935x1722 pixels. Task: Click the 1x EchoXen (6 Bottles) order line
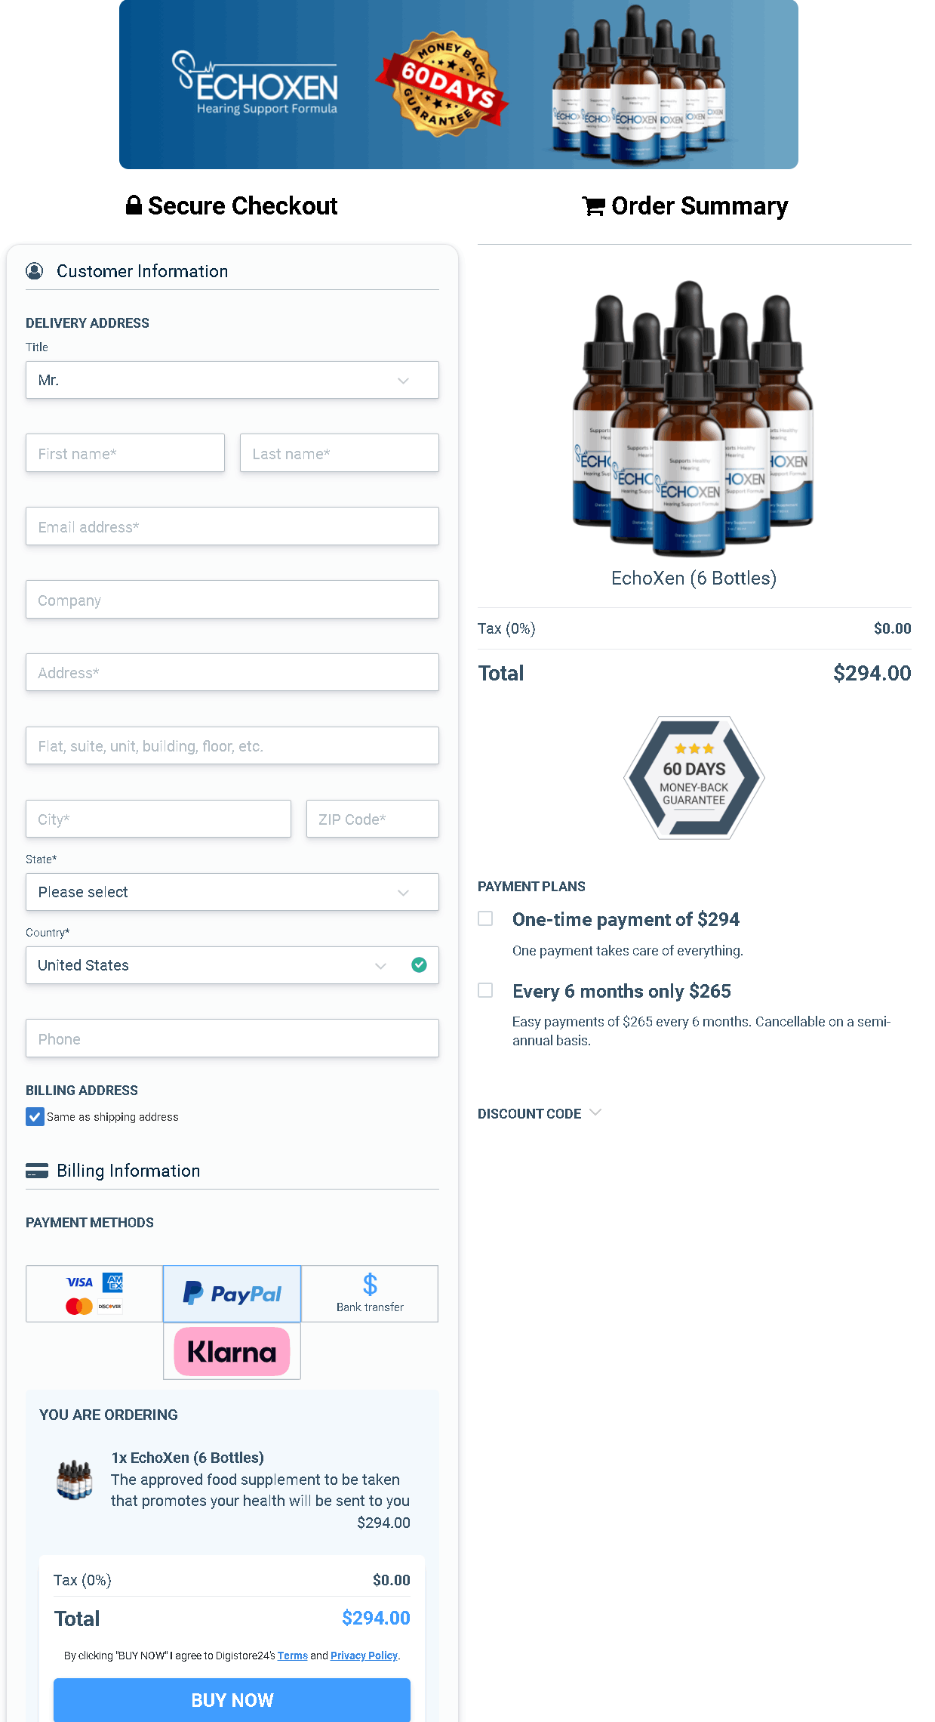[188, 1458]
